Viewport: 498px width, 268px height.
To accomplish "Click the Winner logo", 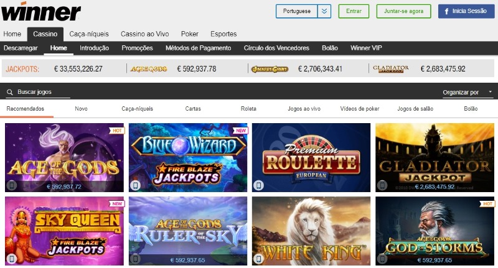I will [x=40, y=11].
